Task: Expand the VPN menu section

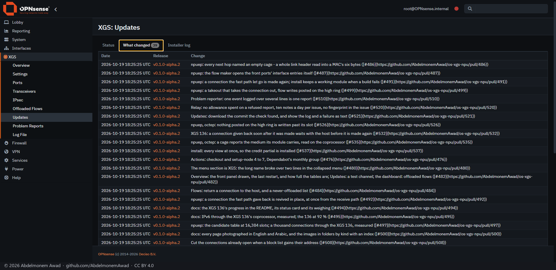Action: tap(46, 152)
